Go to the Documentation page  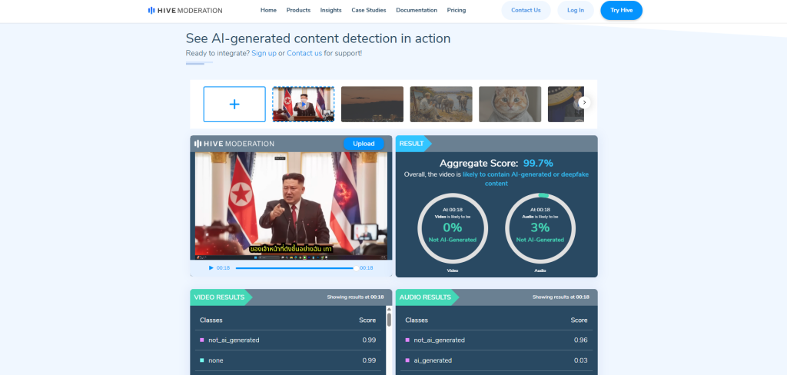417,11
